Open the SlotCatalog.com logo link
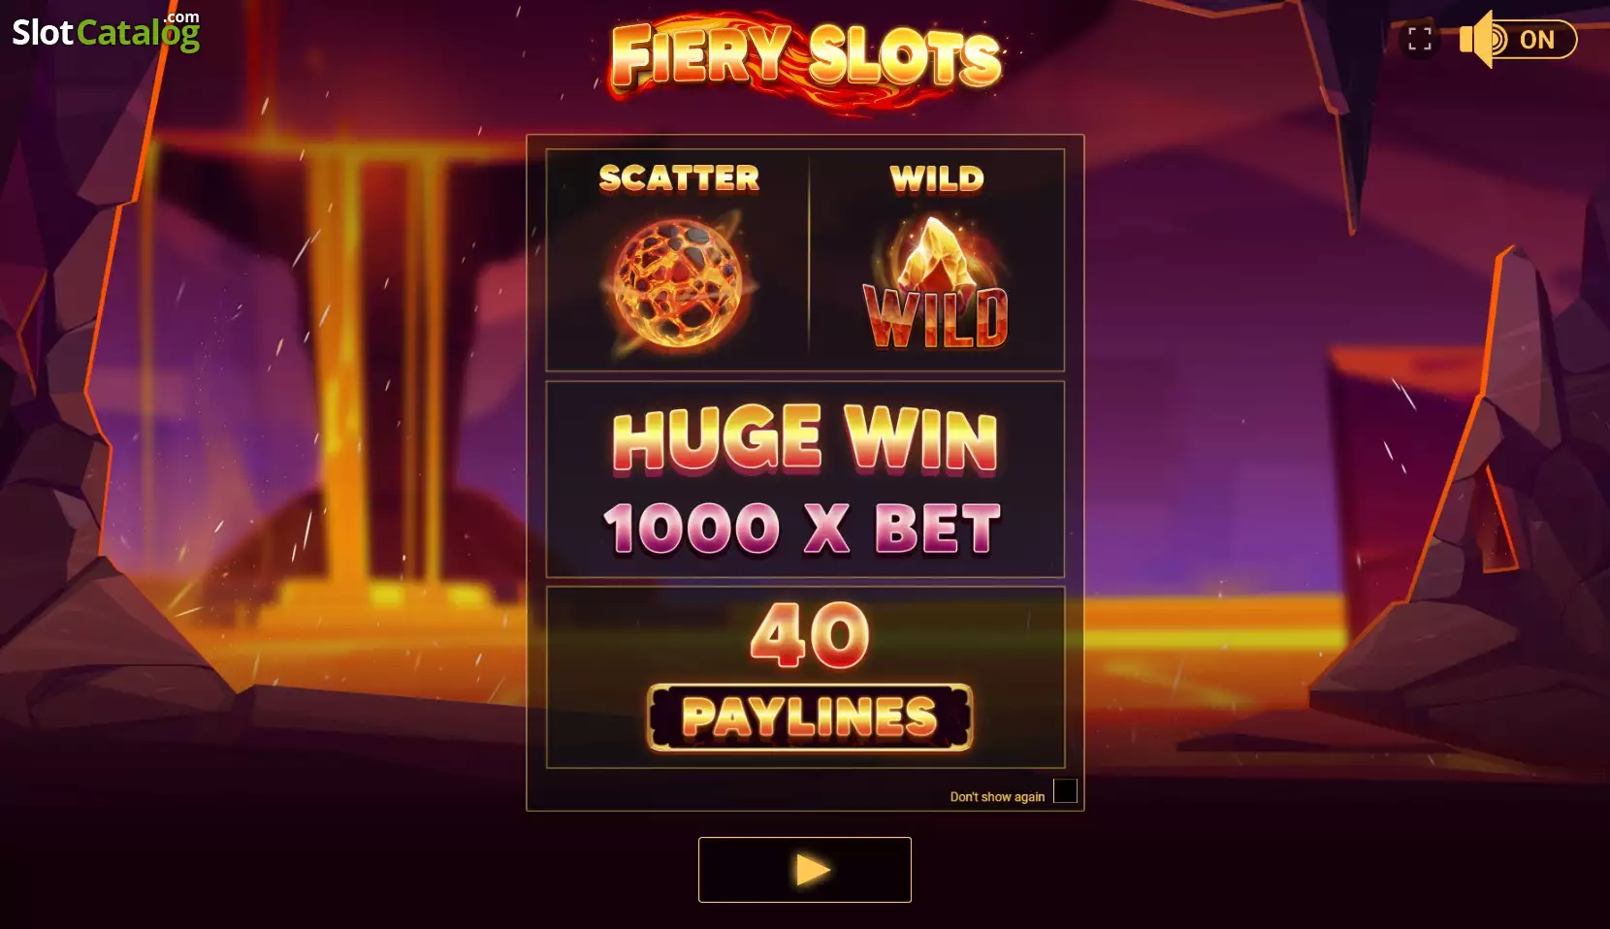 point(106,31)
